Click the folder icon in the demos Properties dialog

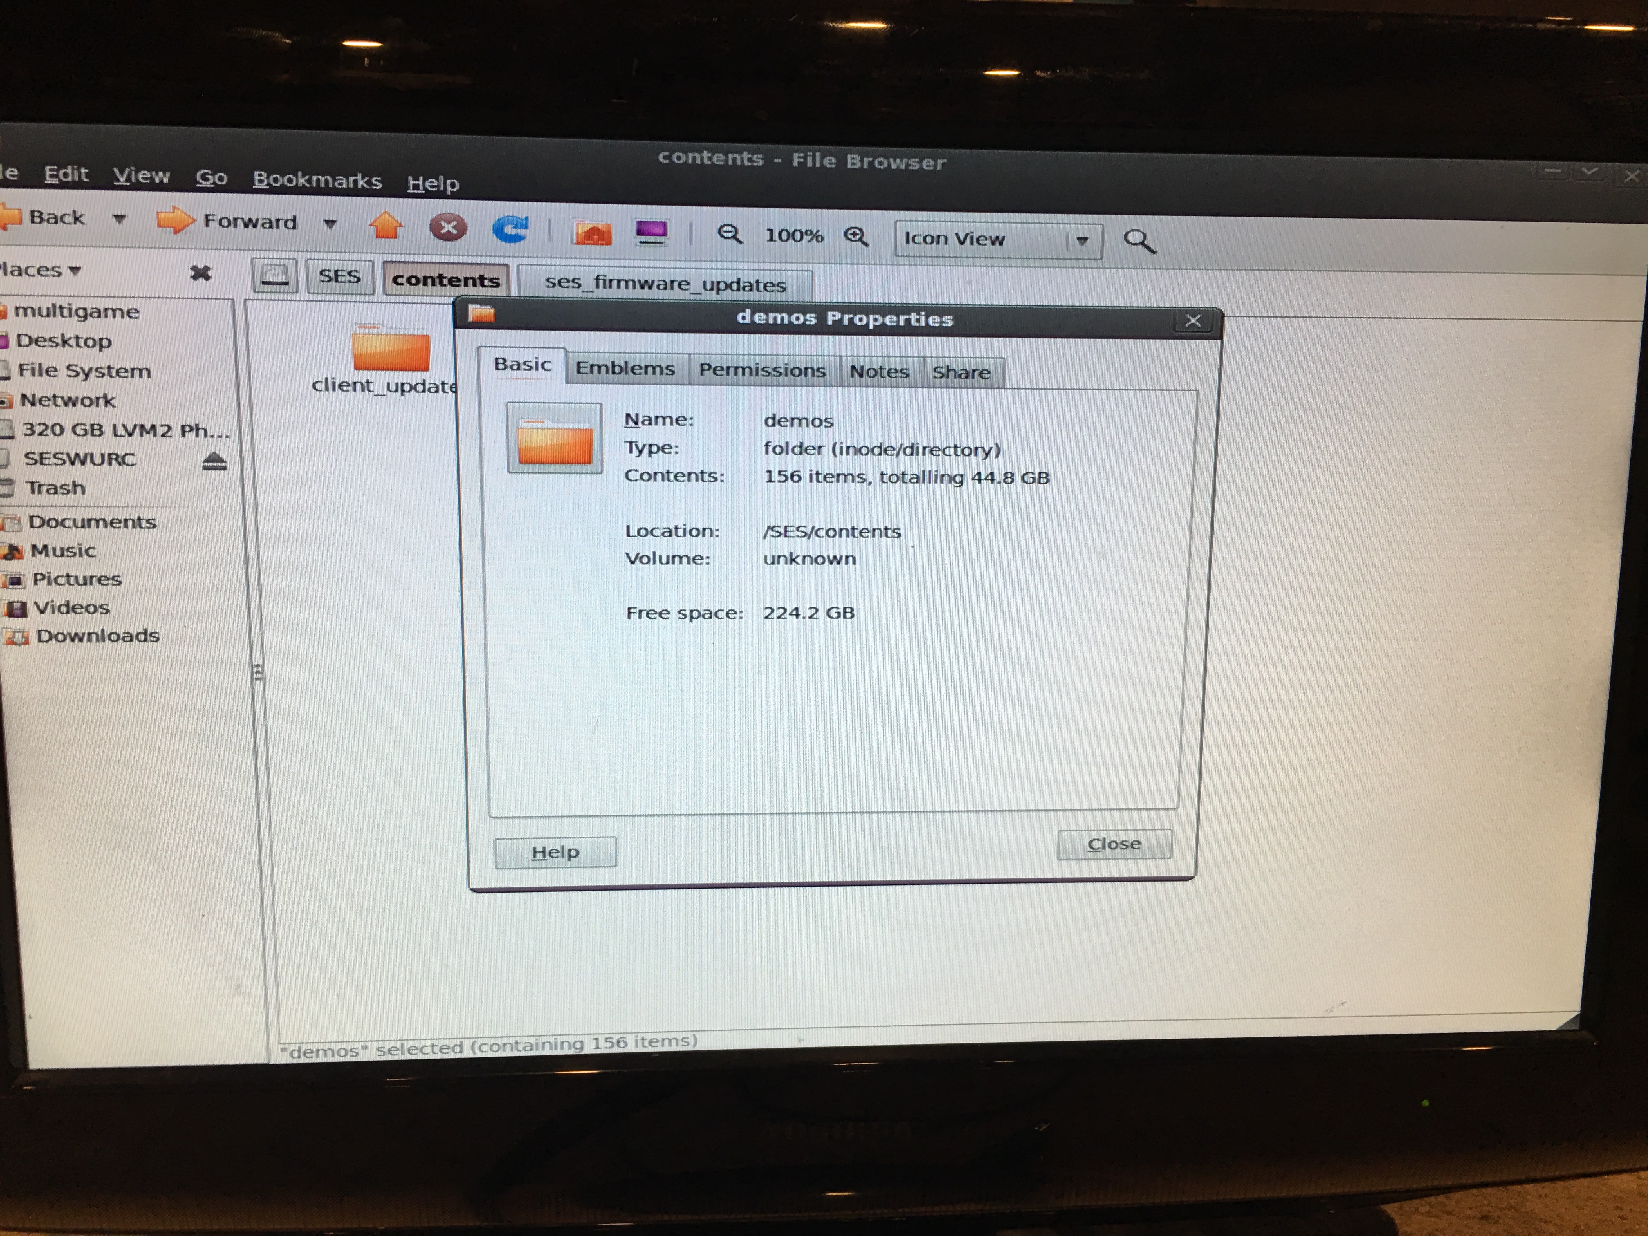click(x=554, y=438)
